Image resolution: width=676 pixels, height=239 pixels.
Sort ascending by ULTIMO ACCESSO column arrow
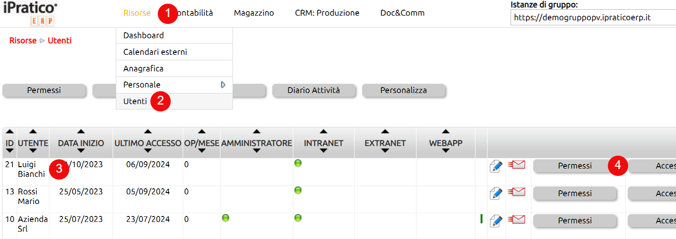pos(148,132)
